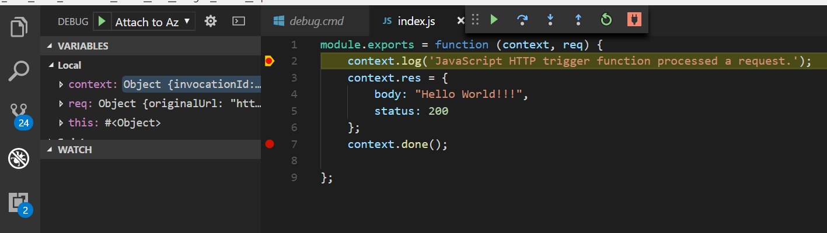Screen dimensions: 827x233
Task: Select the req Object originalUrl value
Action: (179, 104)
